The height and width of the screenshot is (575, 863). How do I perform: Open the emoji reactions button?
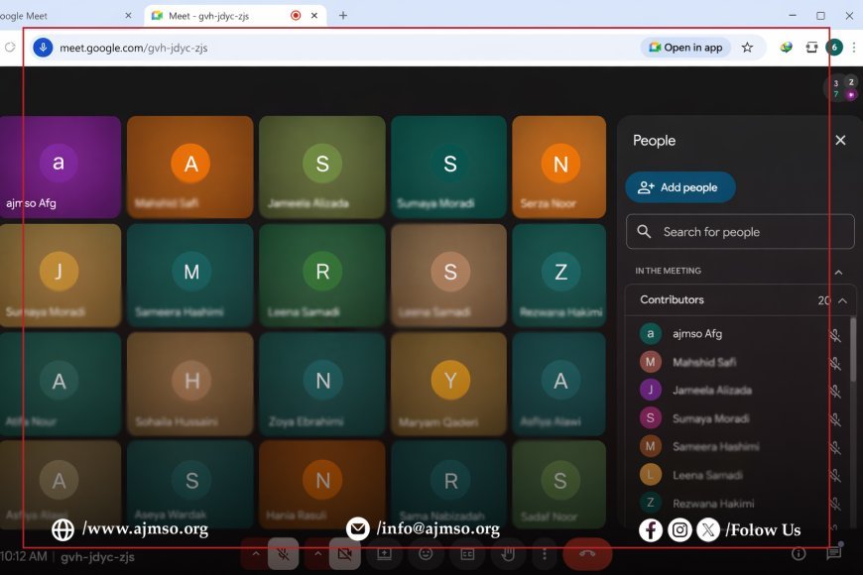tap(426, 553)
